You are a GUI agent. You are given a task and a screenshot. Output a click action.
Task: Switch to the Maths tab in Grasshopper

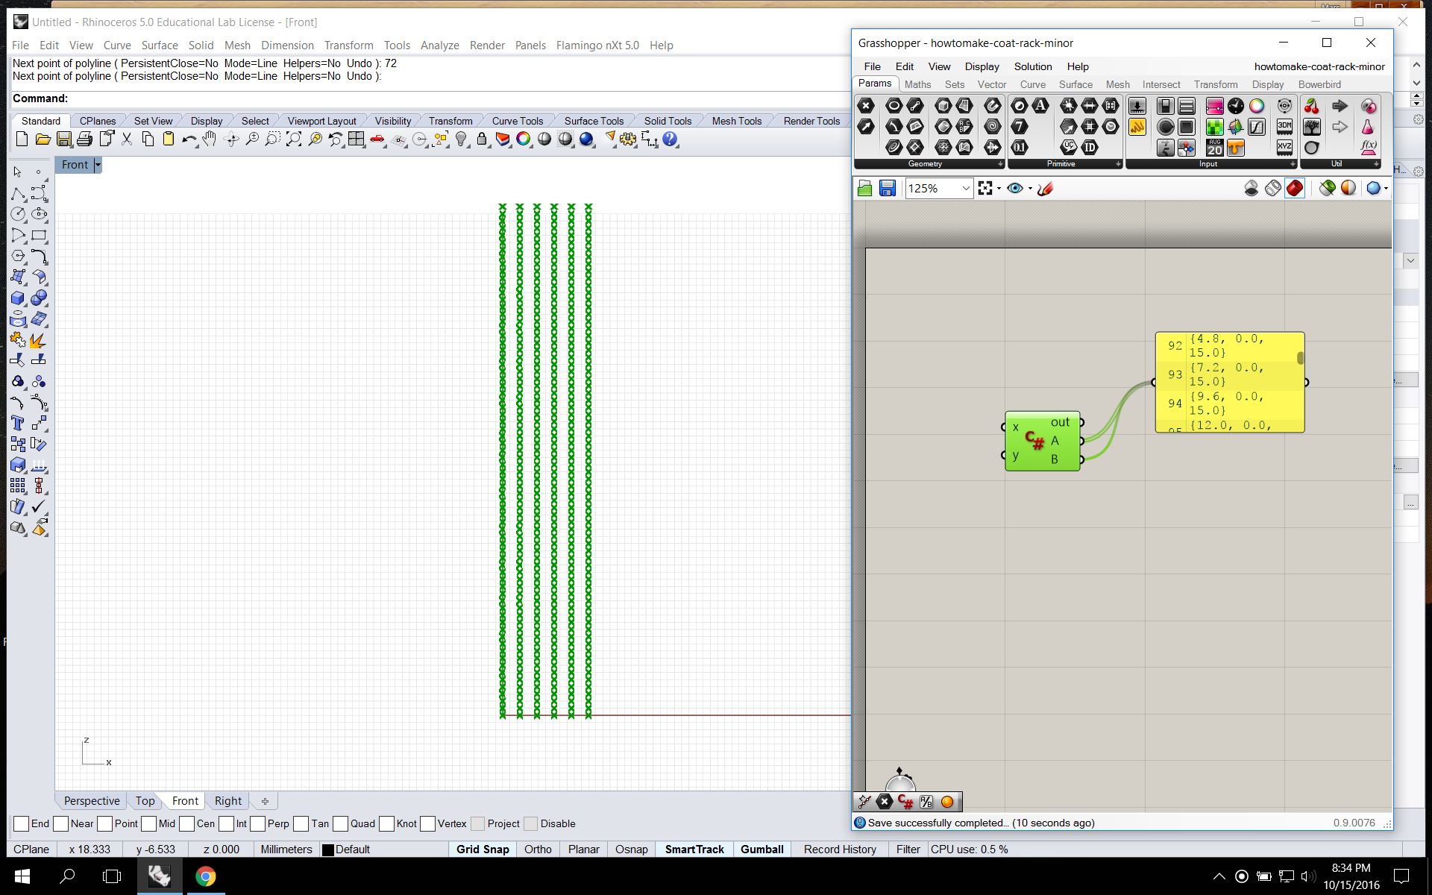pyautogui.click(x=917, y=84)
